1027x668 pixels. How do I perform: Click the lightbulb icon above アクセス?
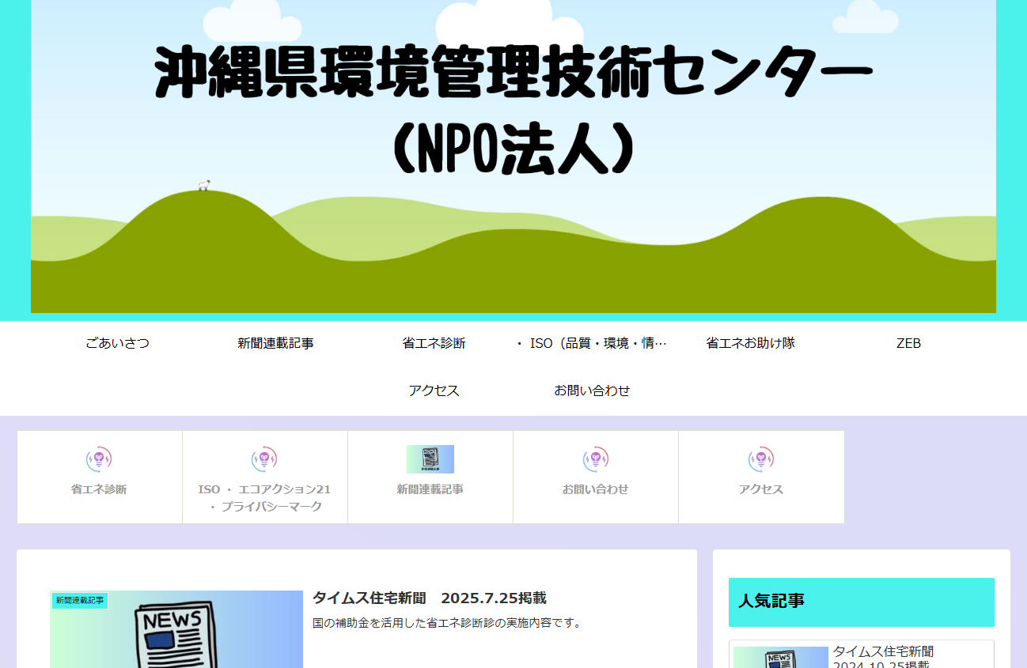point(760,459)
